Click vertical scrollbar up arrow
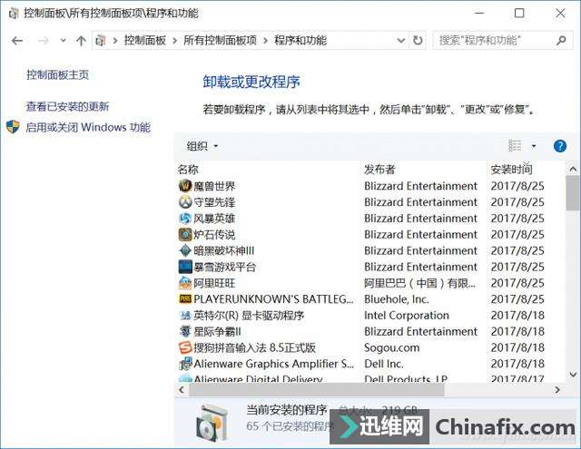The height and width of the screenshot is (449, 581). click(x=573, y=169)
